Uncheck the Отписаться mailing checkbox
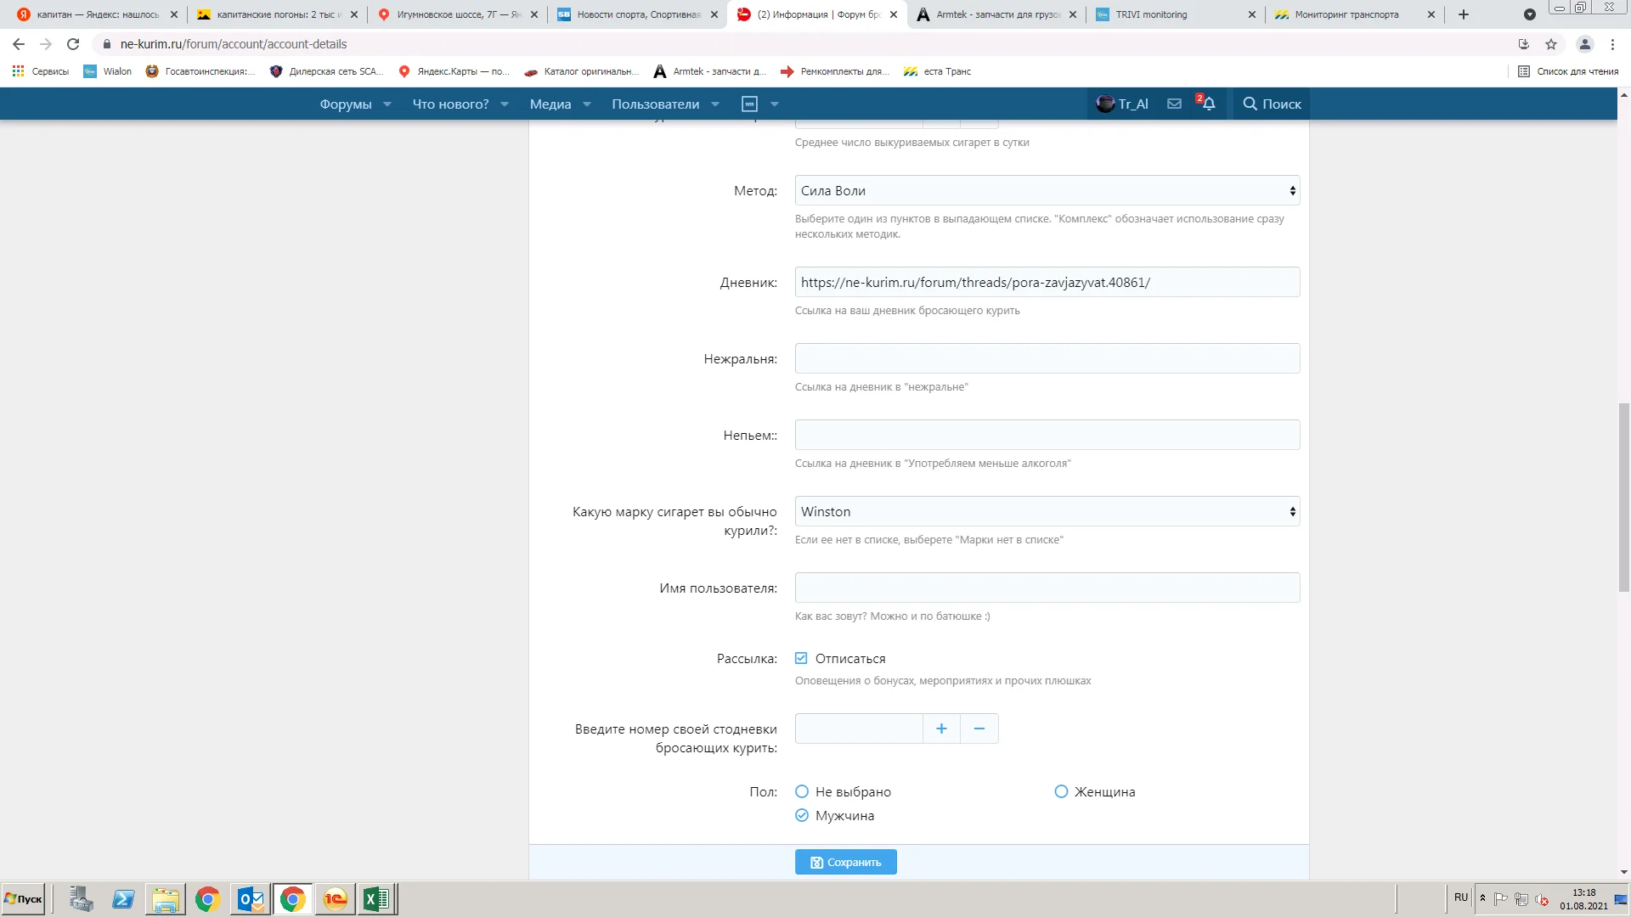 (x=801, y=658)
